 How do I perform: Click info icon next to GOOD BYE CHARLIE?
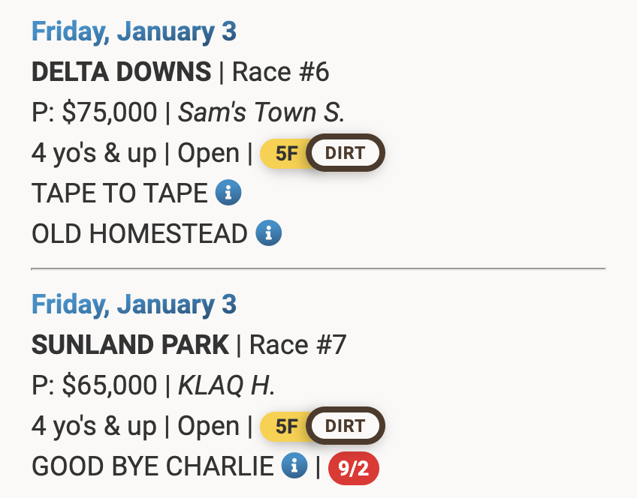[294, 466]
